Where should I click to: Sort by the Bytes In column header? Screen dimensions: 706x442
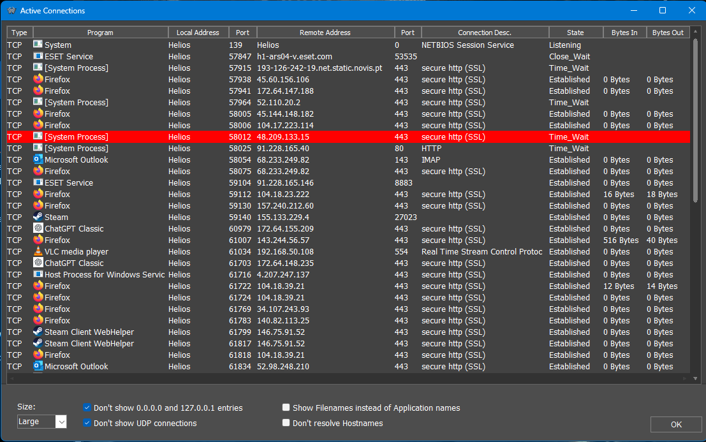(624, 33)
